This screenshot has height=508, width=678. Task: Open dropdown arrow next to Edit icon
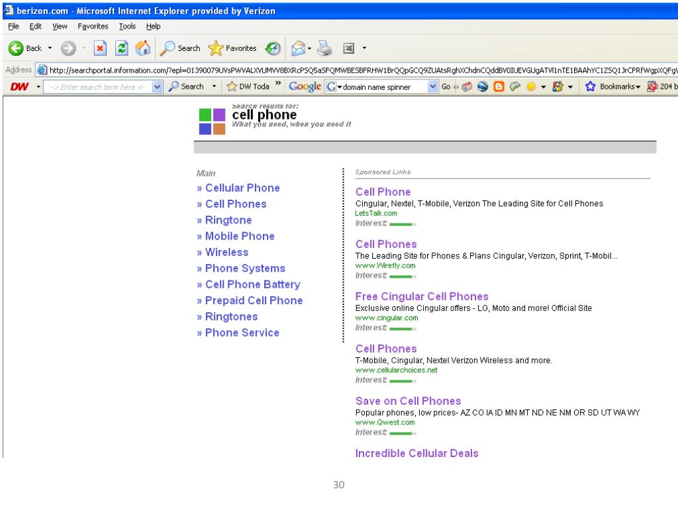click(365, 48)
